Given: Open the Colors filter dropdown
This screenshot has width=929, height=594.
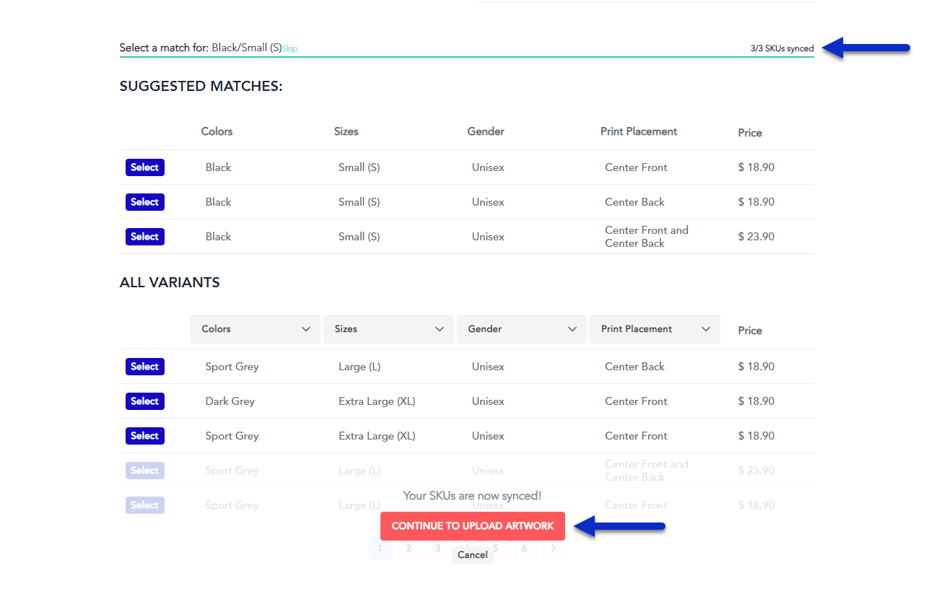Looking at the screenshot, I should (x=255, y=328).
